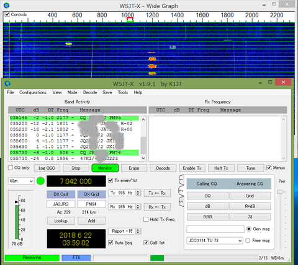298x265 pixels.
Task: Click the Stop button
Action: pyautogui.click(x=76, y=168)
